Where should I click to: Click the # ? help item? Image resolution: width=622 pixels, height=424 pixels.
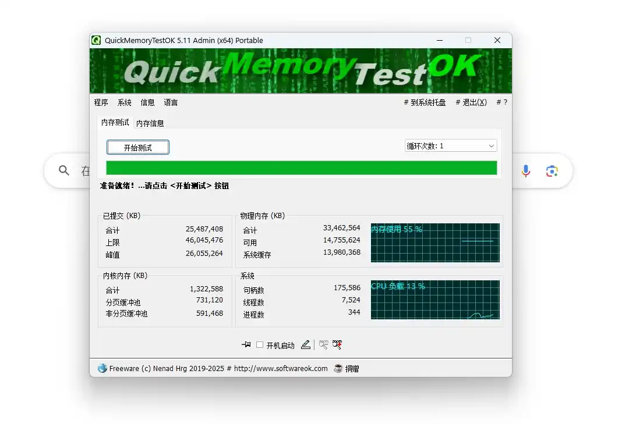pyautogui.click(x=502, y=102)
